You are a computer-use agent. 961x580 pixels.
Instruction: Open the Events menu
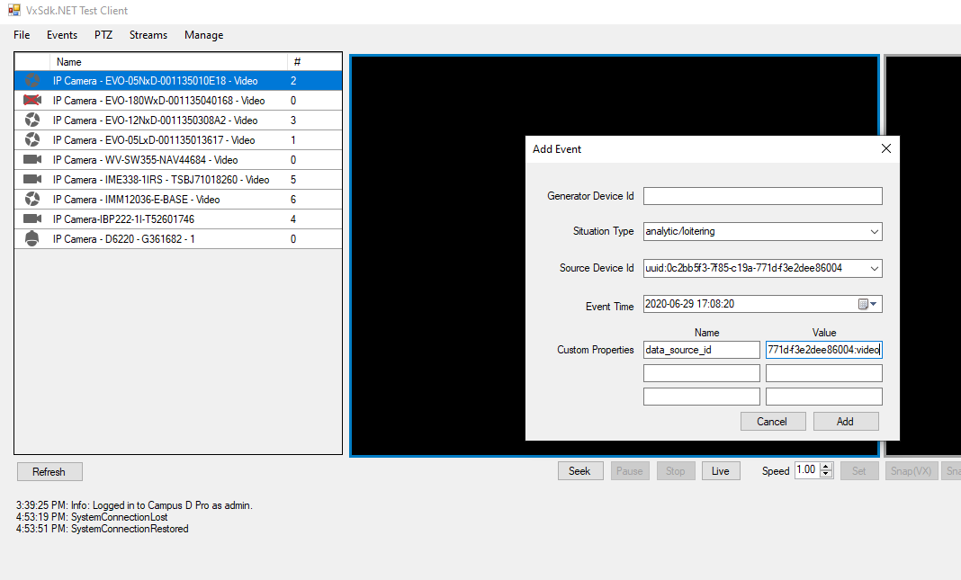point(62,35)
